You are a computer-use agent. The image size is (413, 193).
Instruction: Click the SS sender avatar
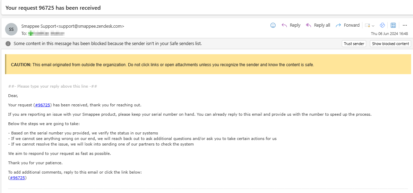pyautogui.click(x=11, y=29)
